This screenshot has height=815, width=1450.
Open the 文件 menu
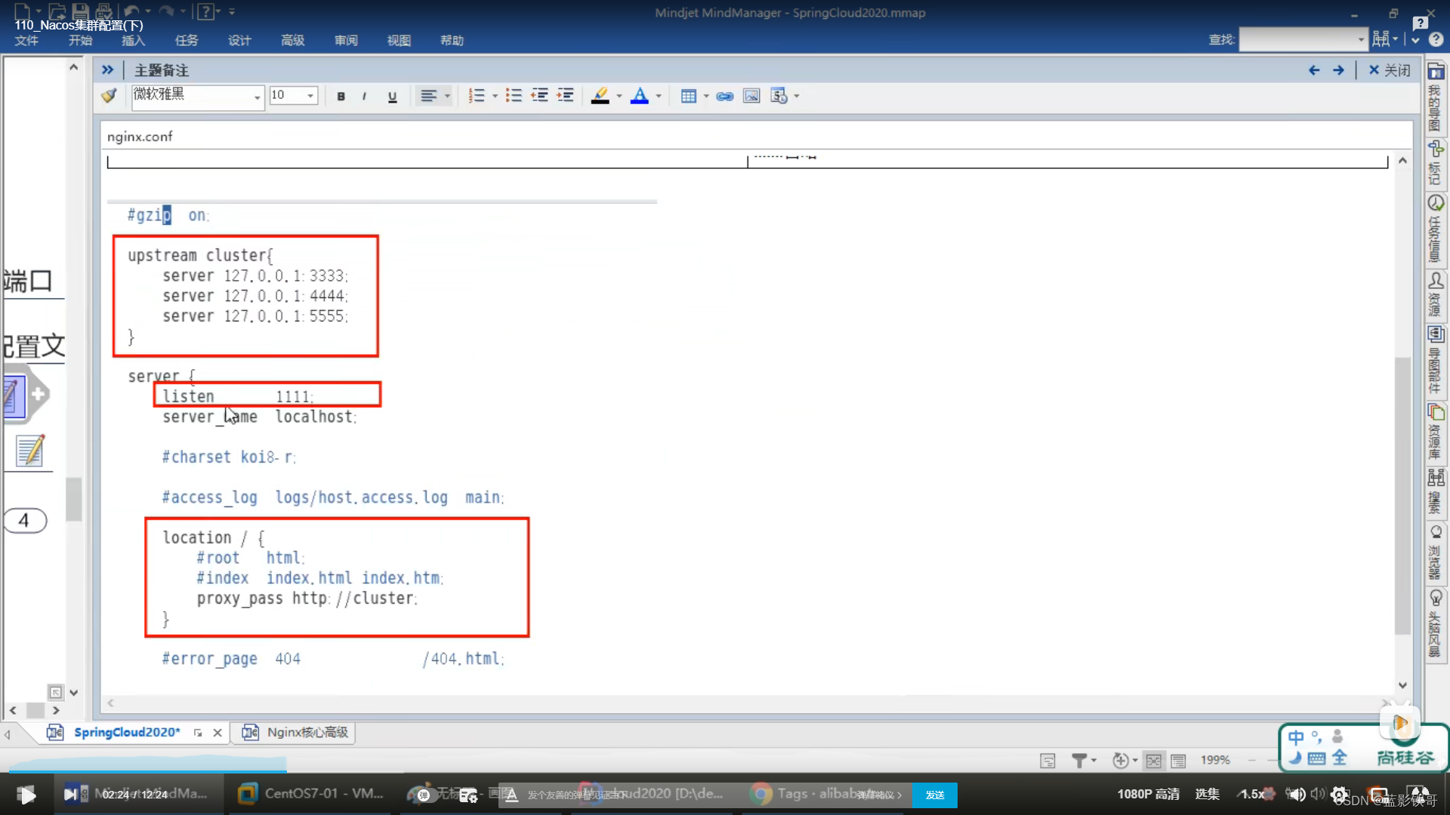coord(26,41)
